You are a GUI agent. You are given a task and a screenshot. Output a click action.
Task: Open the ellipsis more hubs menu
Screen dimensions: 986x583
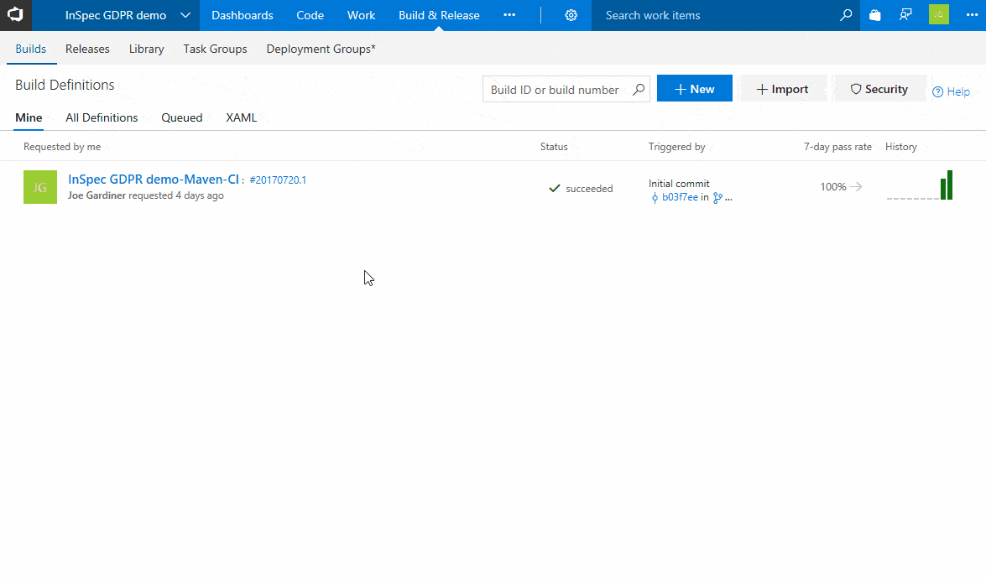click(509, 15)
